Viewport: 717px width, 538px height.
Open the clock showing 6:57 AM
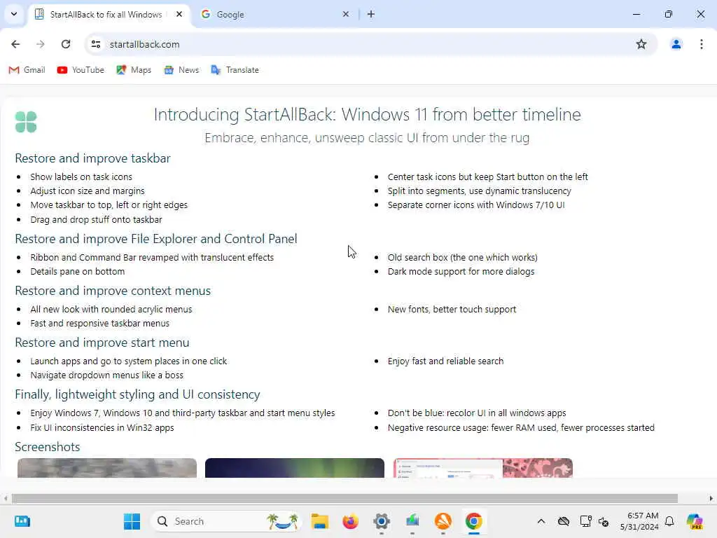(639, 521)
